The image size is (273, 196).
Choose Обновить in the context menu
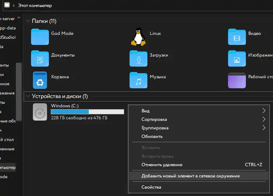click(152, 136)
